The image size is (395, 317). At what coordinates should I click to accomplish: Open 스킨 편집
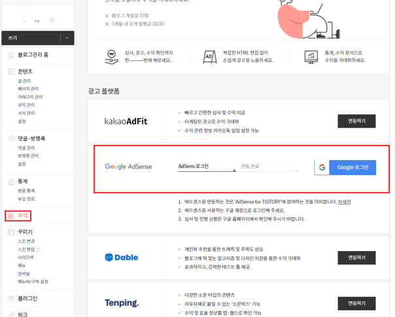click(26, 250)
